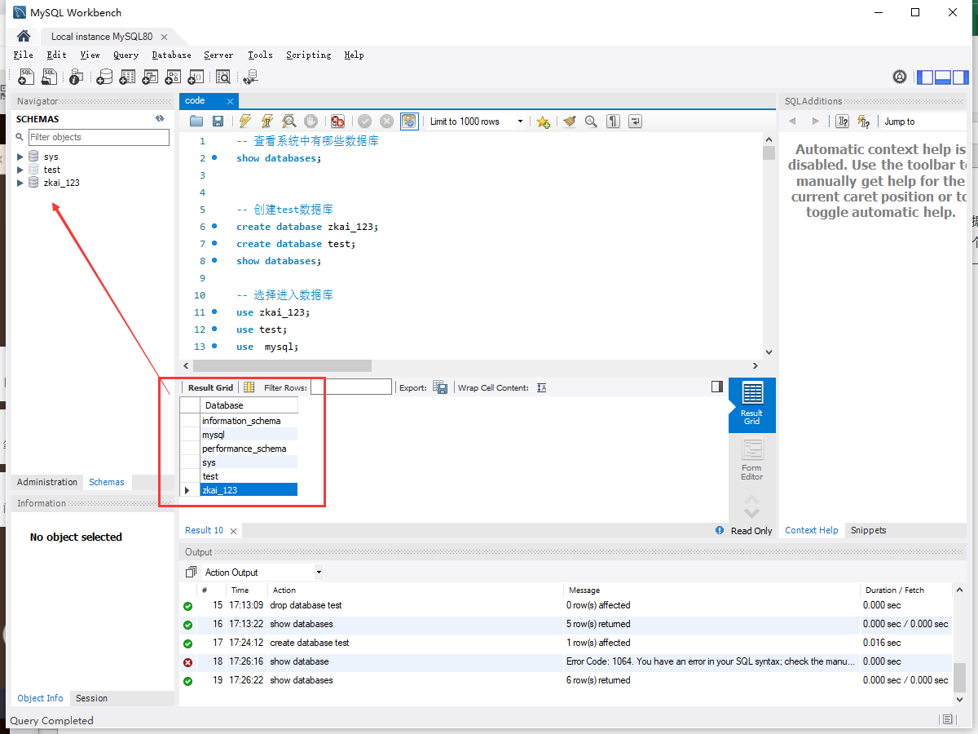The height and width of the screenshot is (734, 978).
Task: Create a new function
Action: [x=196, y=77]
